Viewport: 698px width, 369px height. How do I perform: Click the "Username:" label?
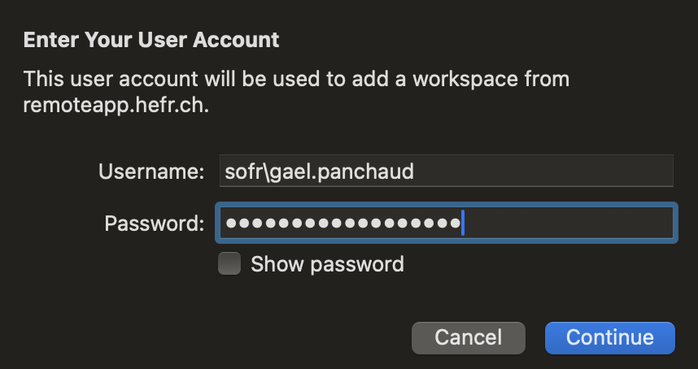click(x=151, y=171)
